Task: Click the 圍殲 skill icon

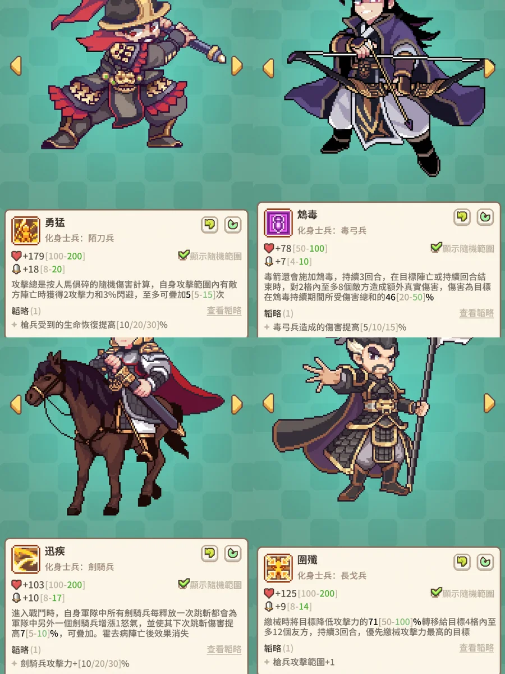Action: pos(278,567)
